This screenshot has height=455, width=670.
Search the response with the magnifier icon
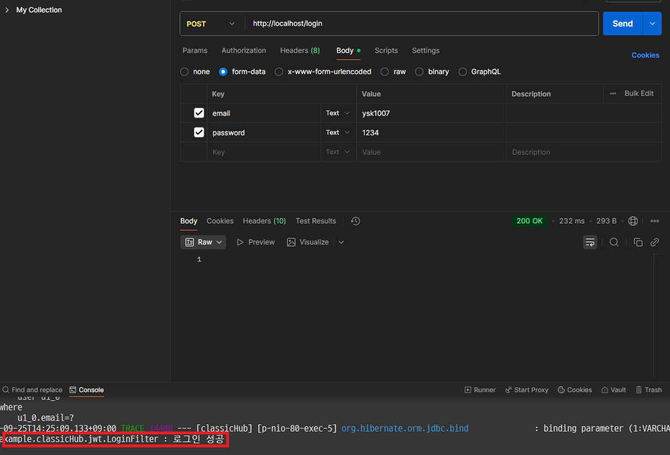[614, 242]
